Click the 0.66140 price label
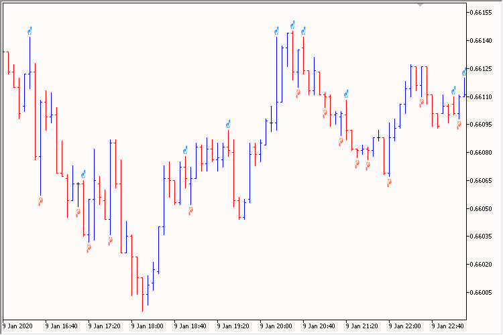 click(x=481, y=41)
